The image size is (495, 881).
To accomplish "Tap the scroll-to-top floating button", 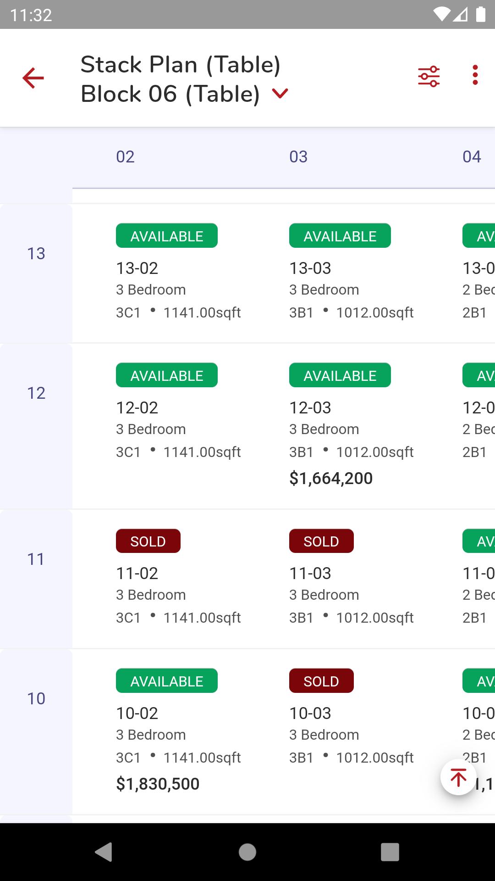I will [458, 777].
